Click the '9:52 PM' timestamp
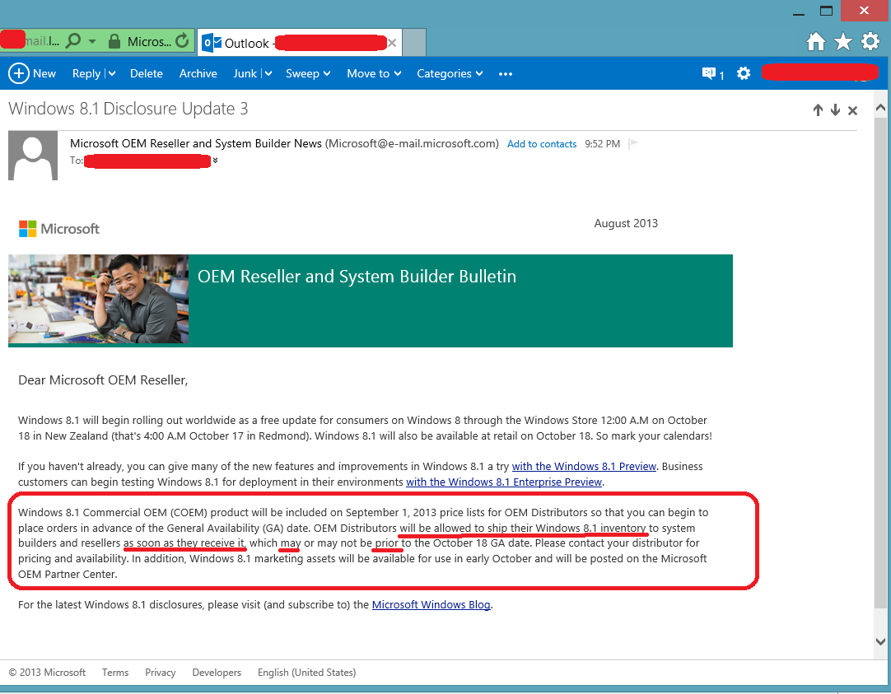Image resolution: width=891 pixels, height=694 pixels. pyautogui.click(x=602, y=144)
